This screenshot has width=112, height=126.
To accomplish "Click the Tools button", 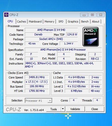I will pyautogui.click(x=54, y=109).
